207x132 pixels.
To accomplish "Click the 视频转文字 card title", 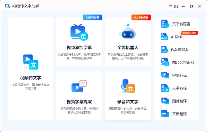I will [x=31, y=78].
